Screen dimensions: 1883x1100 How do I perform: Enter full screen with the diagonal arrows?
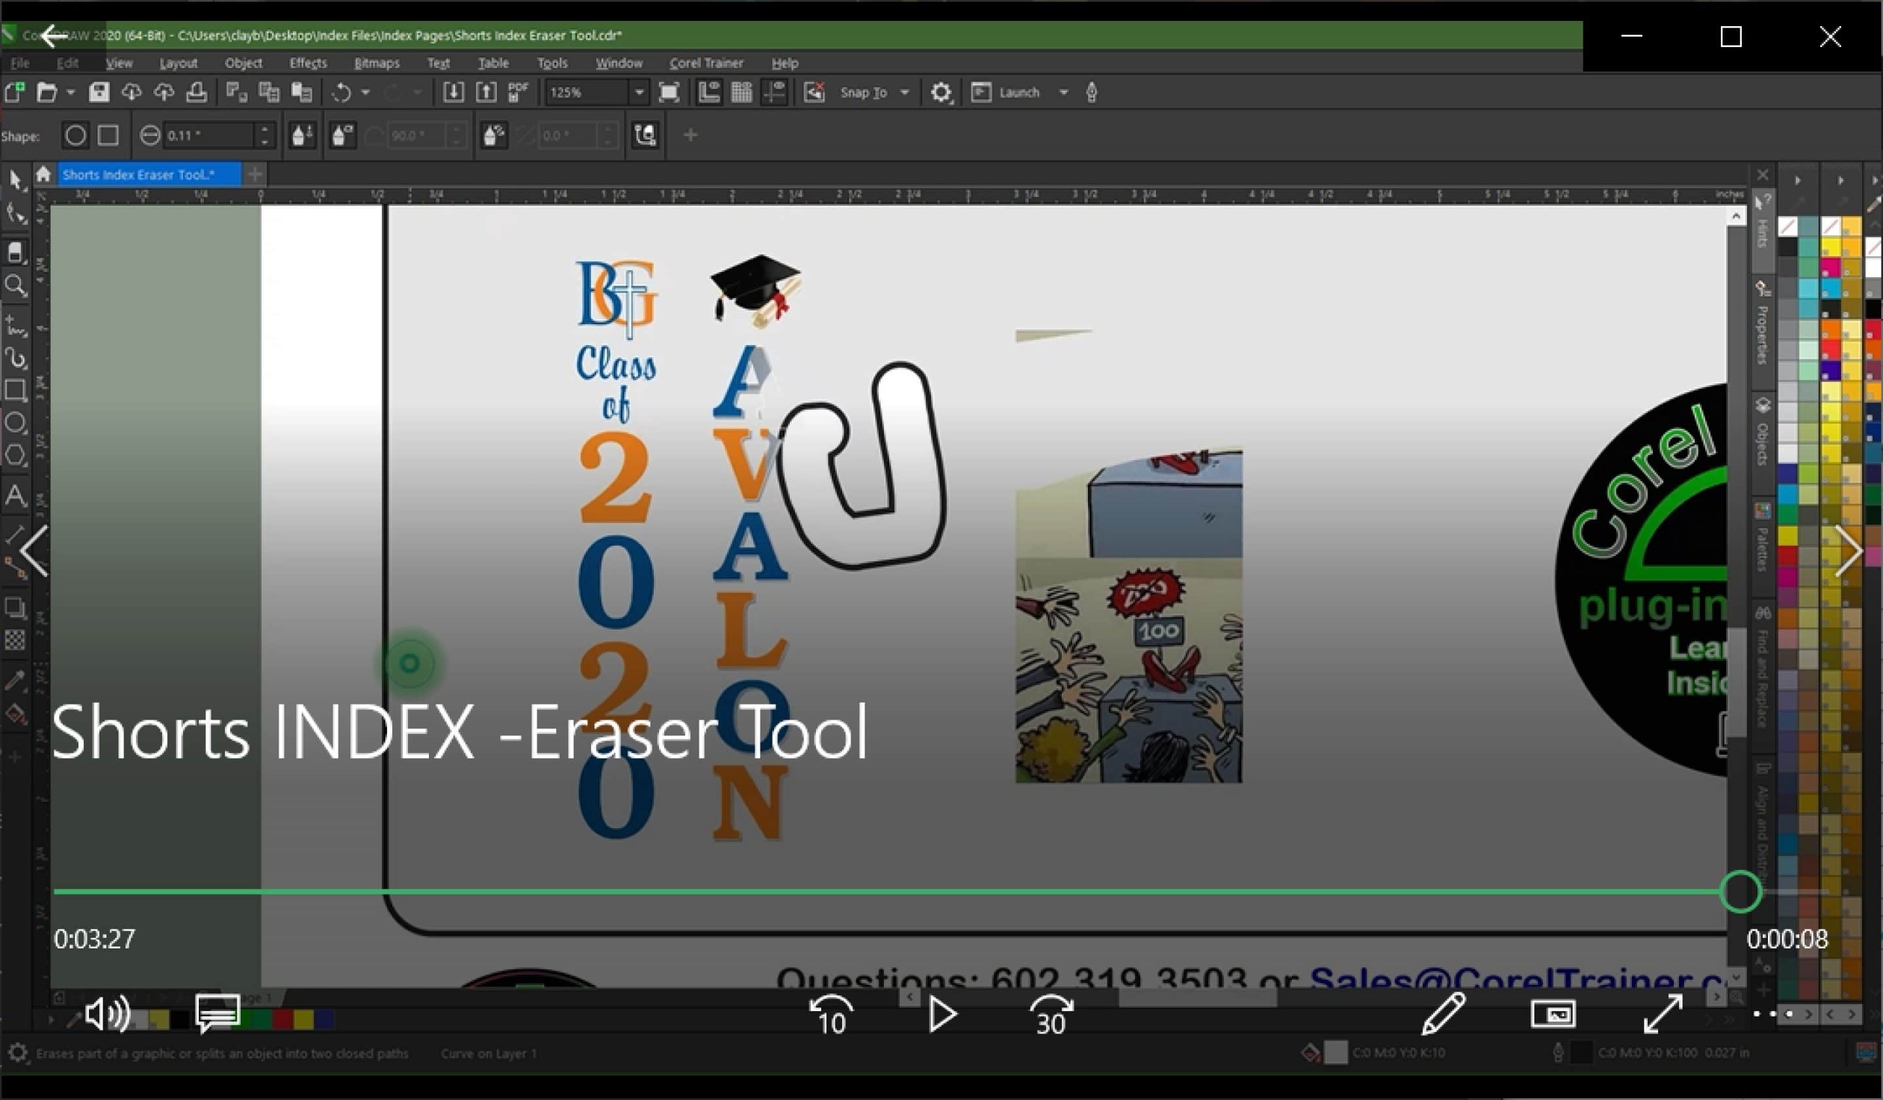[1663, 1014]
